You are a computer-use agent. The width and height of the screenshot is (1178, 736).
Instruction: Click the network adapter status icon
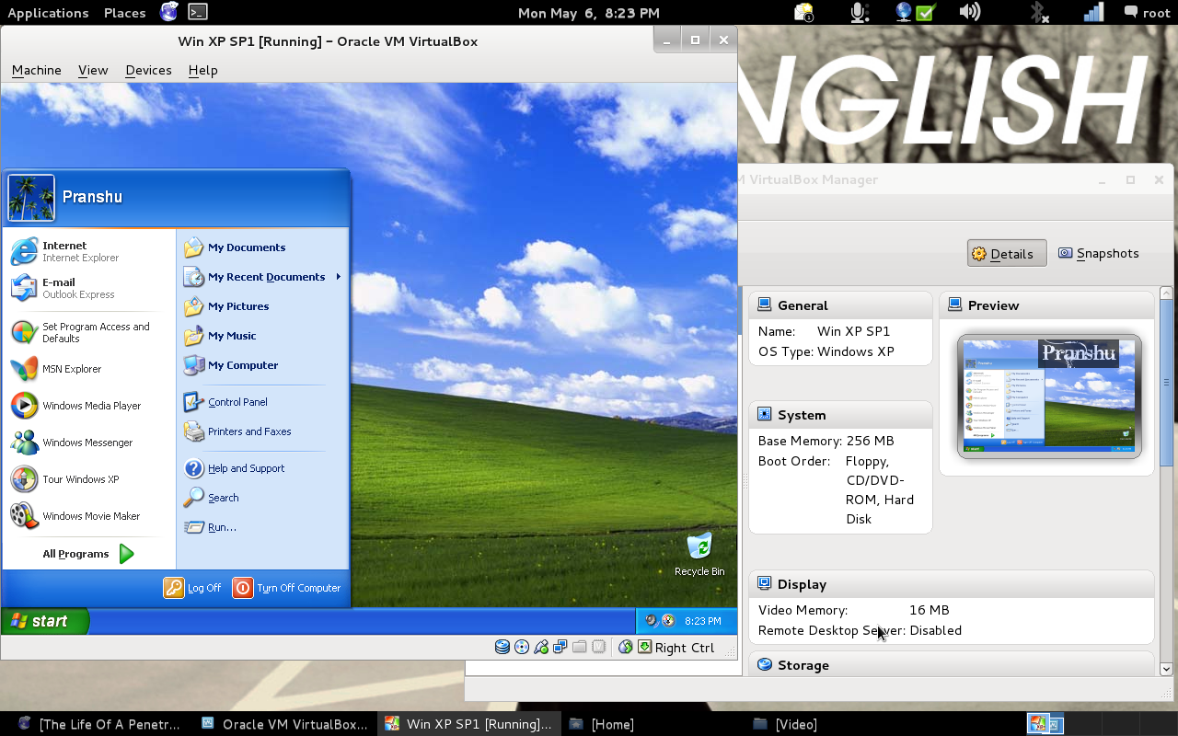560,647
